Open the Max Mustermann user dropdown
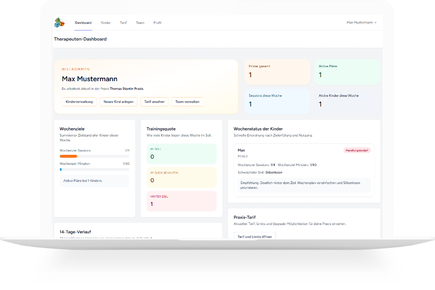 [361, 23]
